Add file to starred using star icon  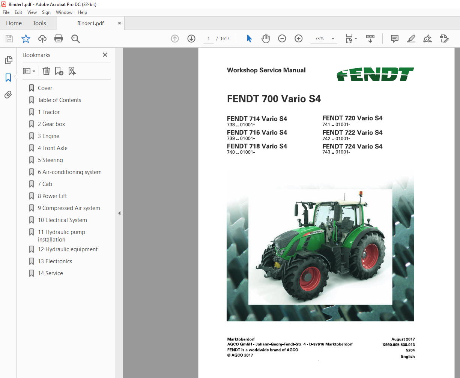(x=26, y=39)
